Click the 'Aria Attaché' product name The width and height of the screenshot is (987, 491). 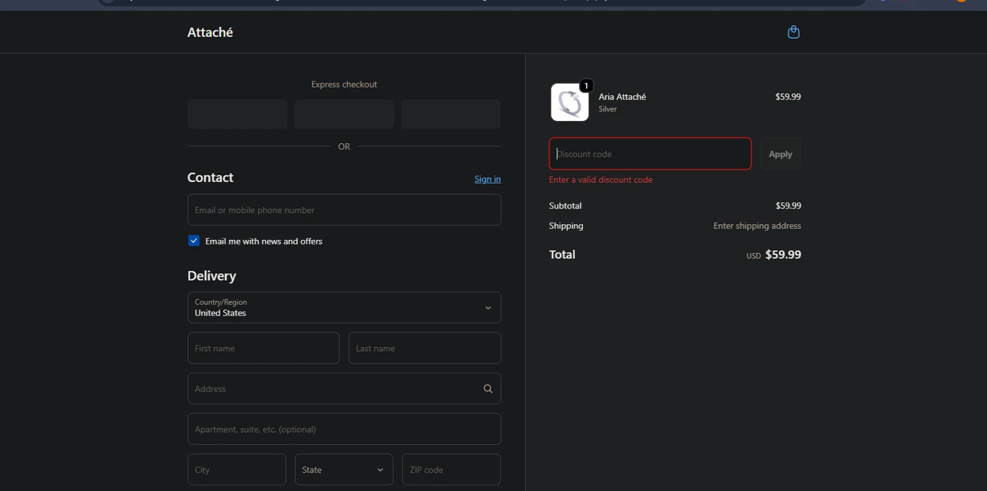point(622,97)
